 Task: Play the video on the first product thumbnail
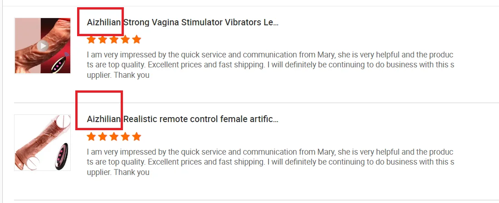coord(43,45)
